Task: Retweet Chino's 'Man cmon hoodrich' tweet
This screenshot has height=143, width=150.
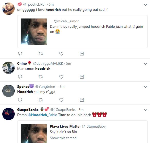Action: pos(41,77)
